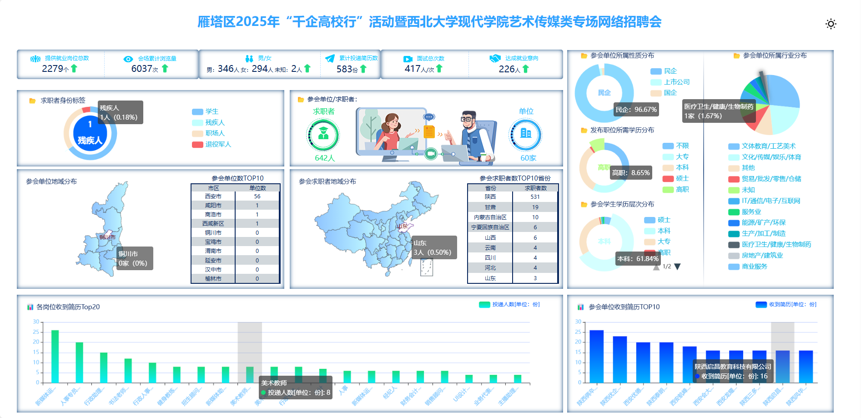Click the green graduate 求职者 circle icon
The width and height of the screenshot is (861, 418).
click(323, 135)
